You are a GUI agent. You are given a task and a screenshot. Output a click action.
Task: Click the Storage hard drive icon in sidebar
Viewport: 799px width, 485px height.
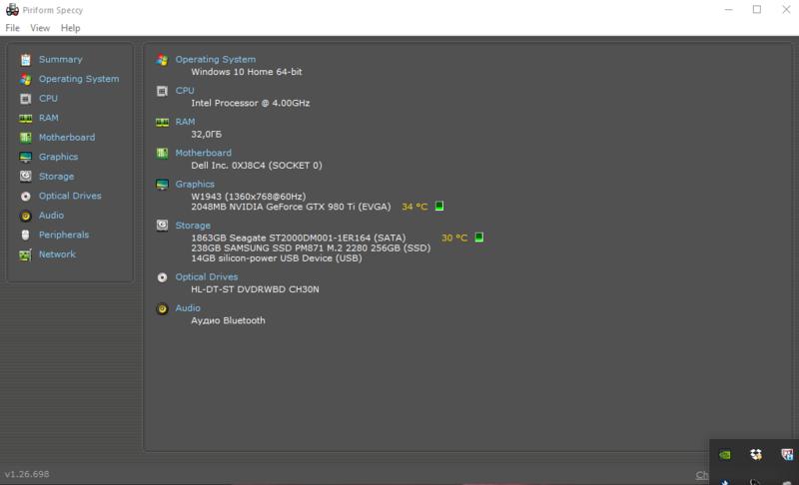click(x=26, y=176)
